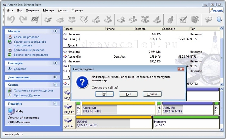This screenshot has height=139, width=226.
Task: Click the Defragment toolbar icon
Action: tap(195, 19)
